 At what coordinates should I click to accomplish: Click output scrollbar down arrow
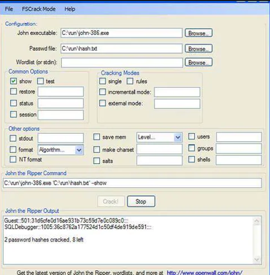point(257,260)
